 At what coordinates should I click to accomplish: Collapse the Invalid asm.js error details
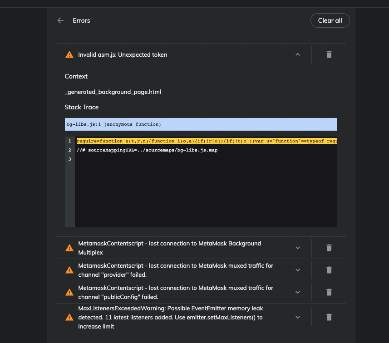coord(298,54)
